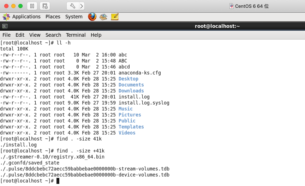
Task: Pause the virtual machine
Action: [32, 6]
